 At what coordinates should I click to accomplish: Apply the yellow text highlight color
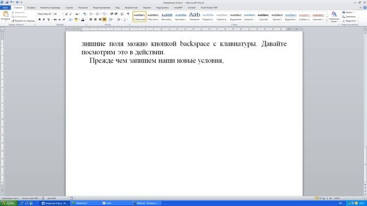pyautogui.click(x=76, y=19)
